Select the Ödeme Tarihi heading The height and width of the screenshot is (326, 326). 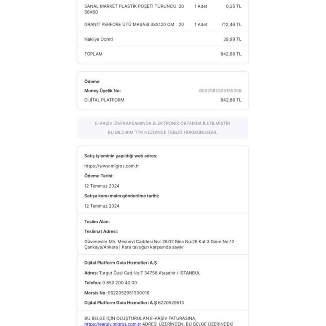[x=99, y=176]
